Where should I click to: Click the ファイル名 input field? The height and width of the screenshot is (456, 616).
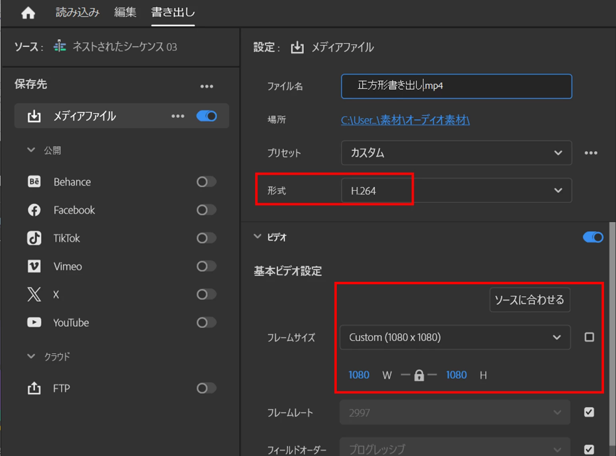(456, 86)
